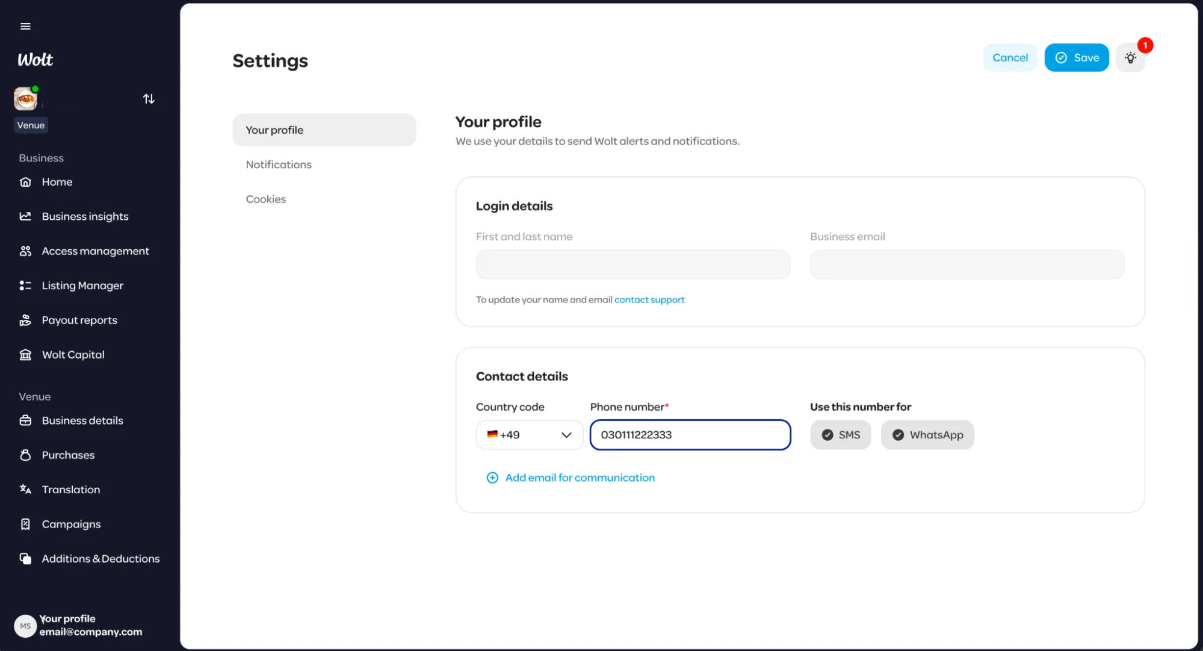This screenshot has height=651, width=1203.
Task: Click the lightbulb tips icon
Action: tap(1130, 58)
